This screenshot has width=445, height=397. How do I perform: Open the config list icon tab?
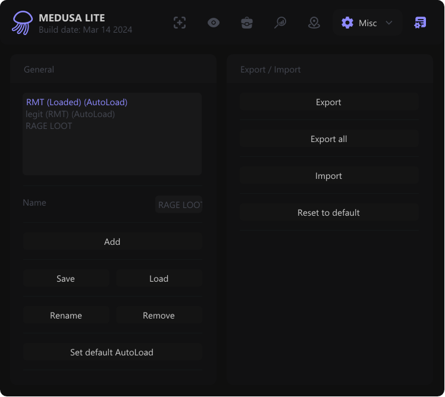pyautogui.click(x=421, y=23)
